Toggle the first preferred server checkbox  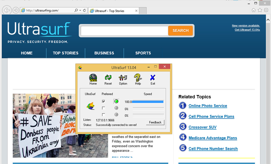point(103,101)
